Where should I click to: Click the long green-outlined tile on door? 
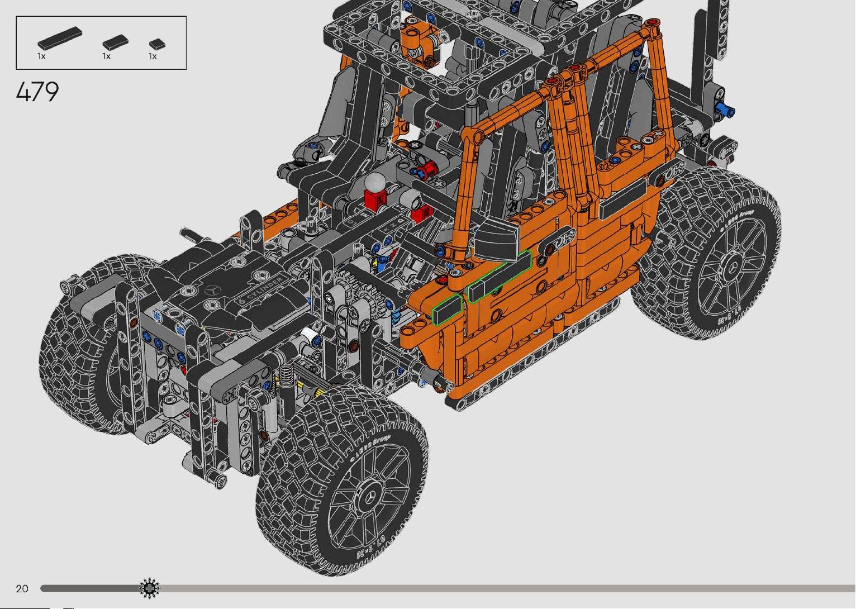(499, 276)
